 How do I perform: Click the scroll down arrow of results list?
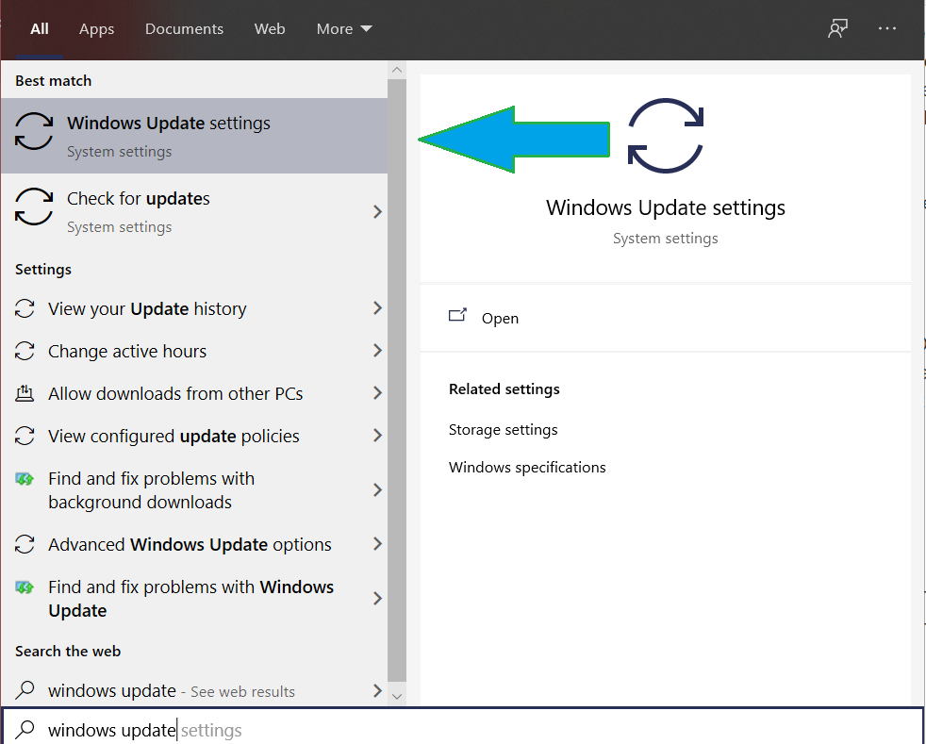(x=397, y=697)
